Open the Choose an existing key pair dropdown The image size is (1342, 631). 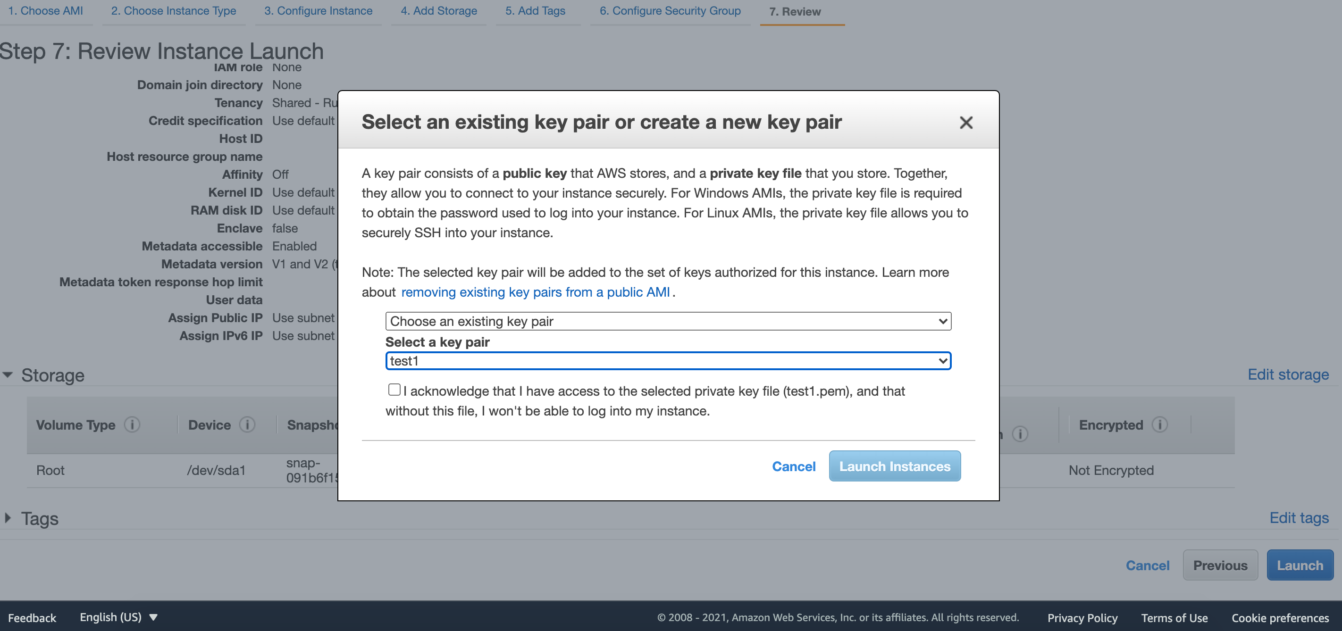pos(668,321)
